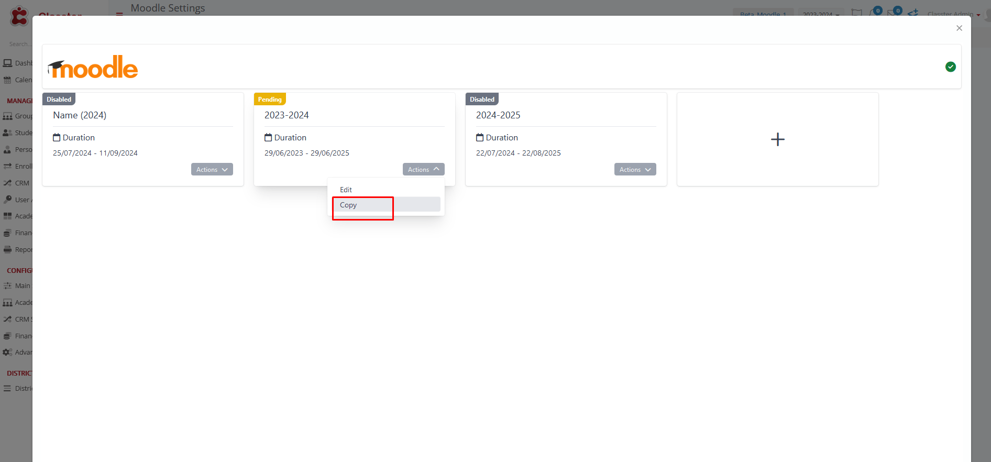Click the Disabled badge on Name (2024)
The image size is (991, 462).
tap(59, 100)
